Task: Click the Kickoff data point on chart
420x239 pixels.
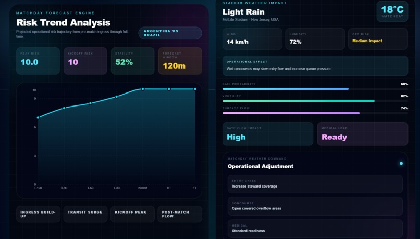Action: [143, 89]
